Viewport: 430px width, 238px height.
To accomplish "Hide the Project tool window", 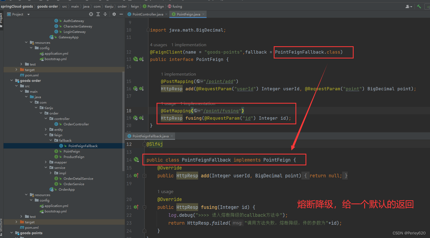I will pos(121,14).
